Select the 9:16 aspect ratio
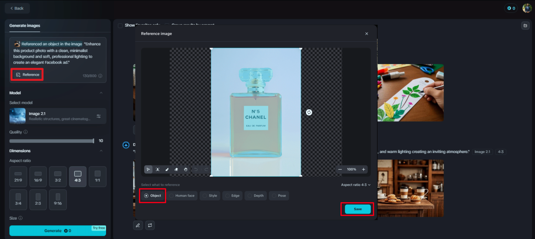 tap(58, 200)
